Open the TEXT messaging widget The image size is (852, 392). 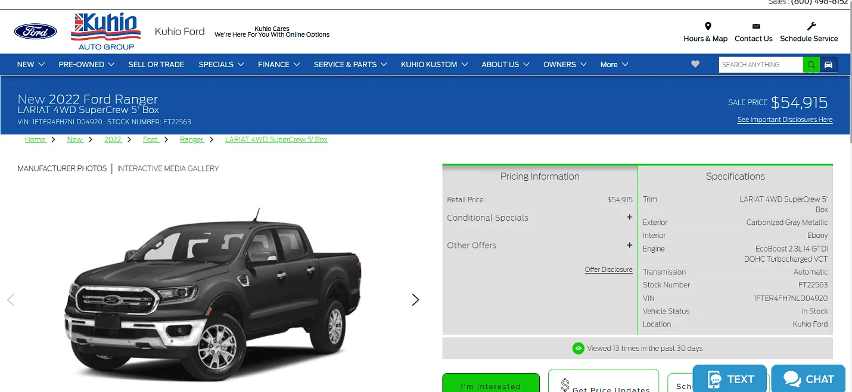coord(730,379)
